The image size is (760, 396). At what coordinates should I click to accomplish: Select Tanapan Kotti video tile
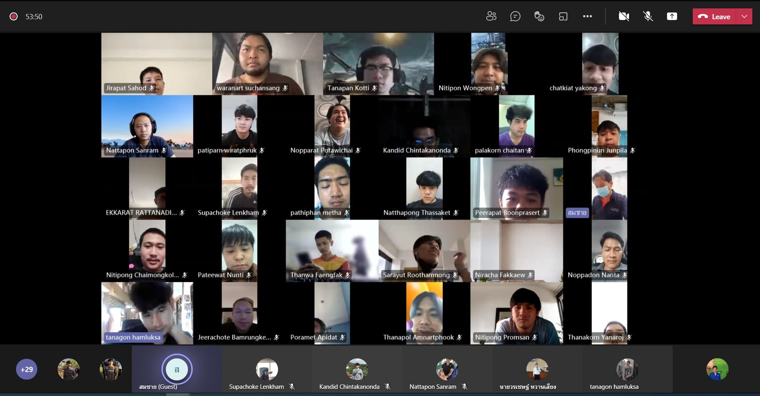click(x=379, y=64)
